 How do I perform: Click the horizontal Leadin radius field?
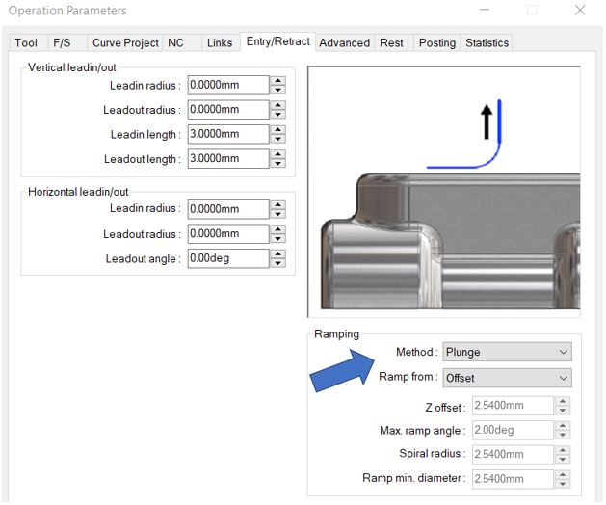coord(228,209)
